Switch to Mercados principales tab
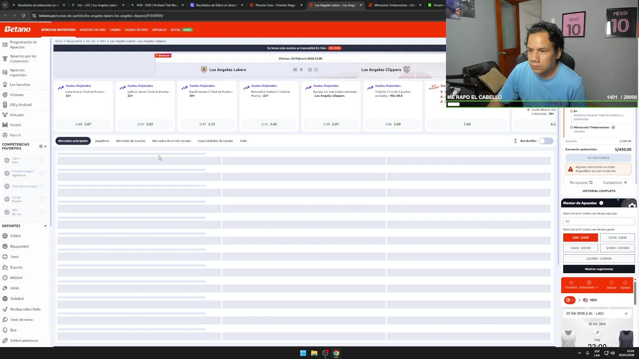 (x=73, y=141)
